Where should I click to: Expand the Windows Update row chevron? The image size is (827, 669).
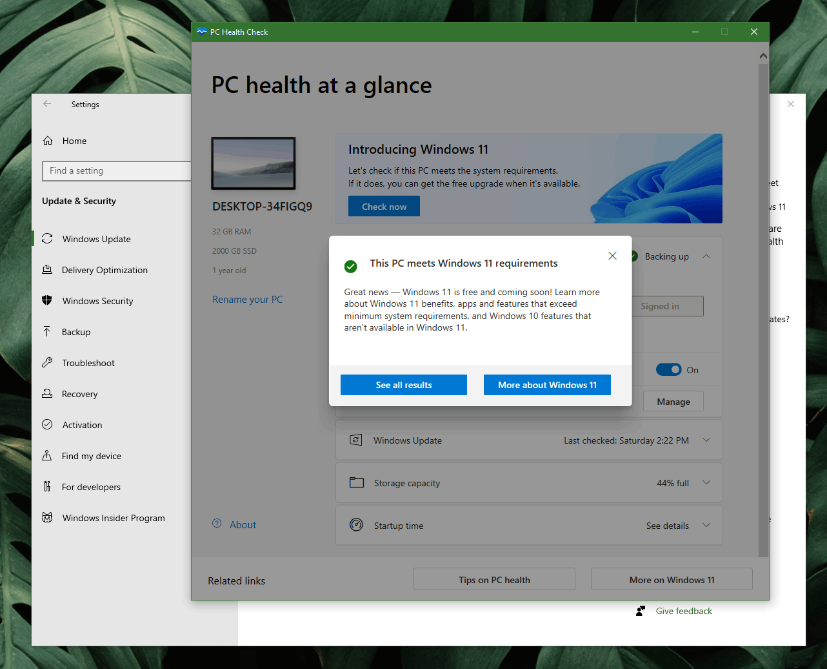706,440
